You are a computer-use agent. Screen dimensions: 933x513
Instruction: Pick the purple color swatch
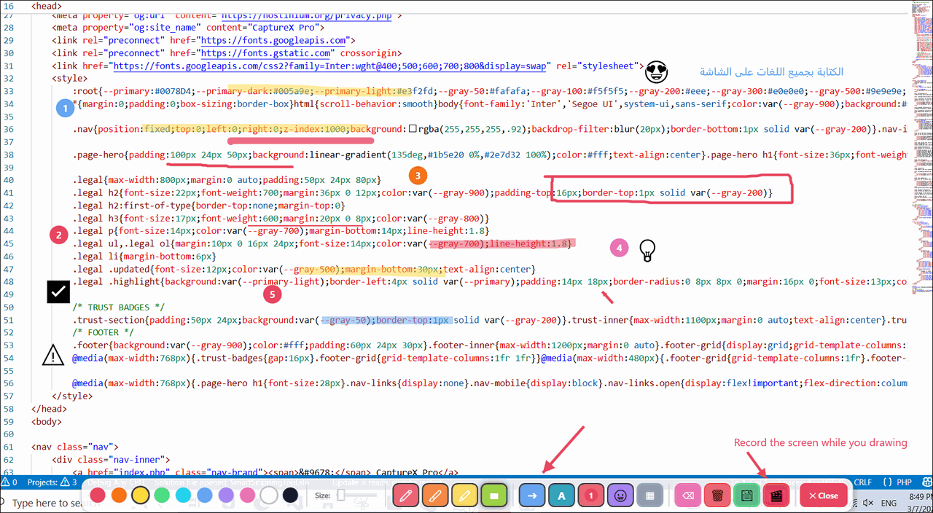(x=226, y=496)
